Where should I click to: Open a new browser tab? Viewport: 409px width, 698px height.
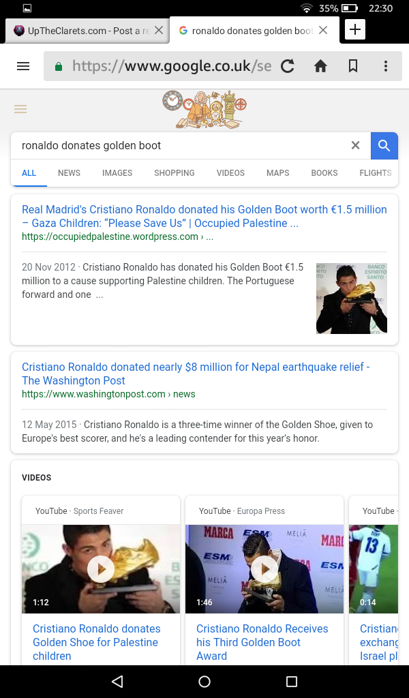click(x=355, y=30)
